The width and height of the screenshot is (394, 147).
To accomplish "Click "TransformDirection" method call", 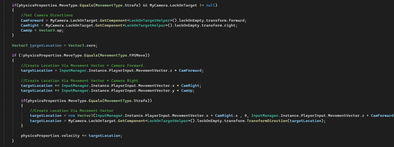I will pos(266,121).
